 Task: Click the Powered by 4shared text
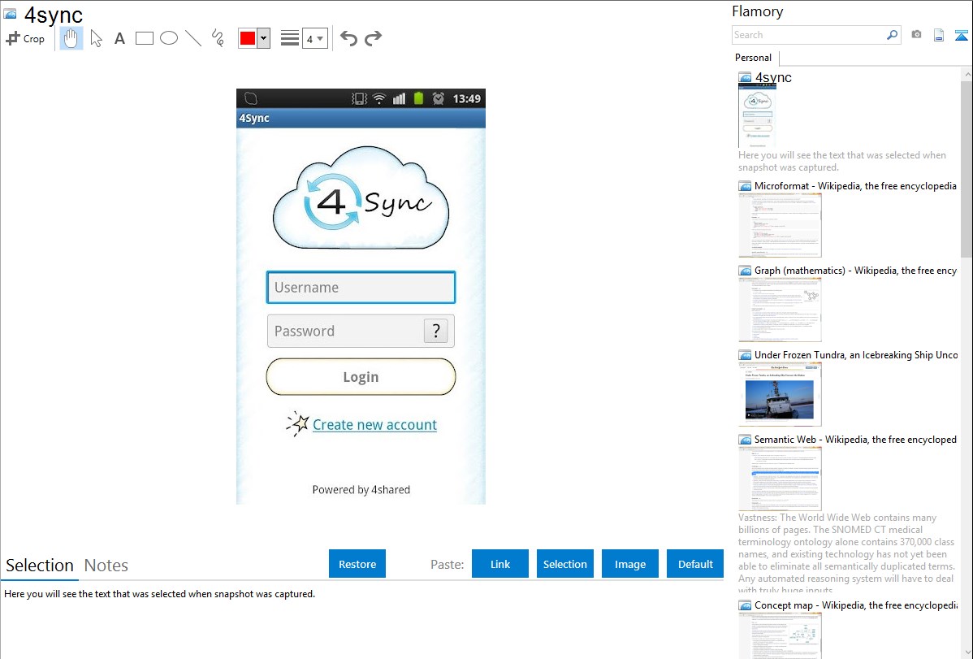pyautogui.click(x=361, y=489)
